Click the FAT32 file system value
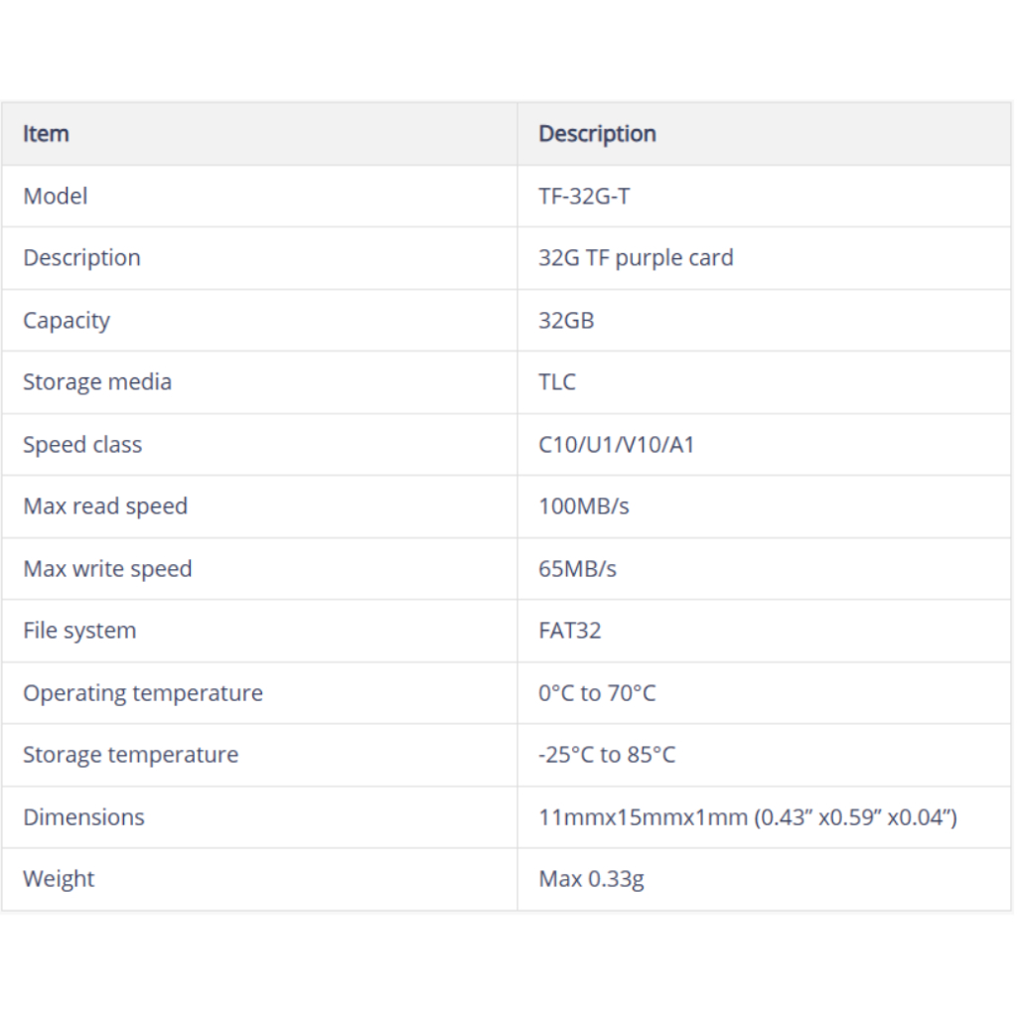This screenshot has height=1017, width=1017. pos(570,631)
